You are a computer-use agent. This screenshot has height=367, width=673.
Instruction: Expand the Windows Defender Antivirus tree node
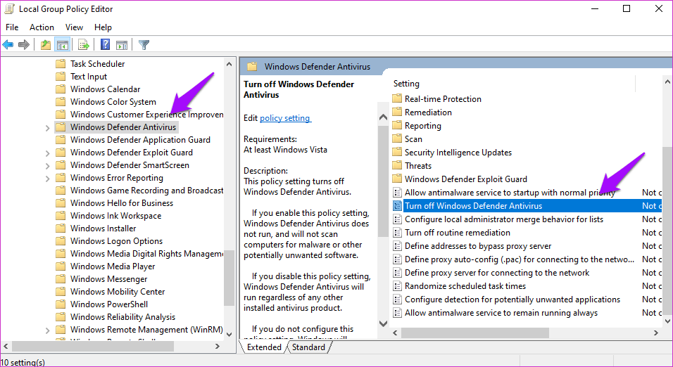pos(48,128)
